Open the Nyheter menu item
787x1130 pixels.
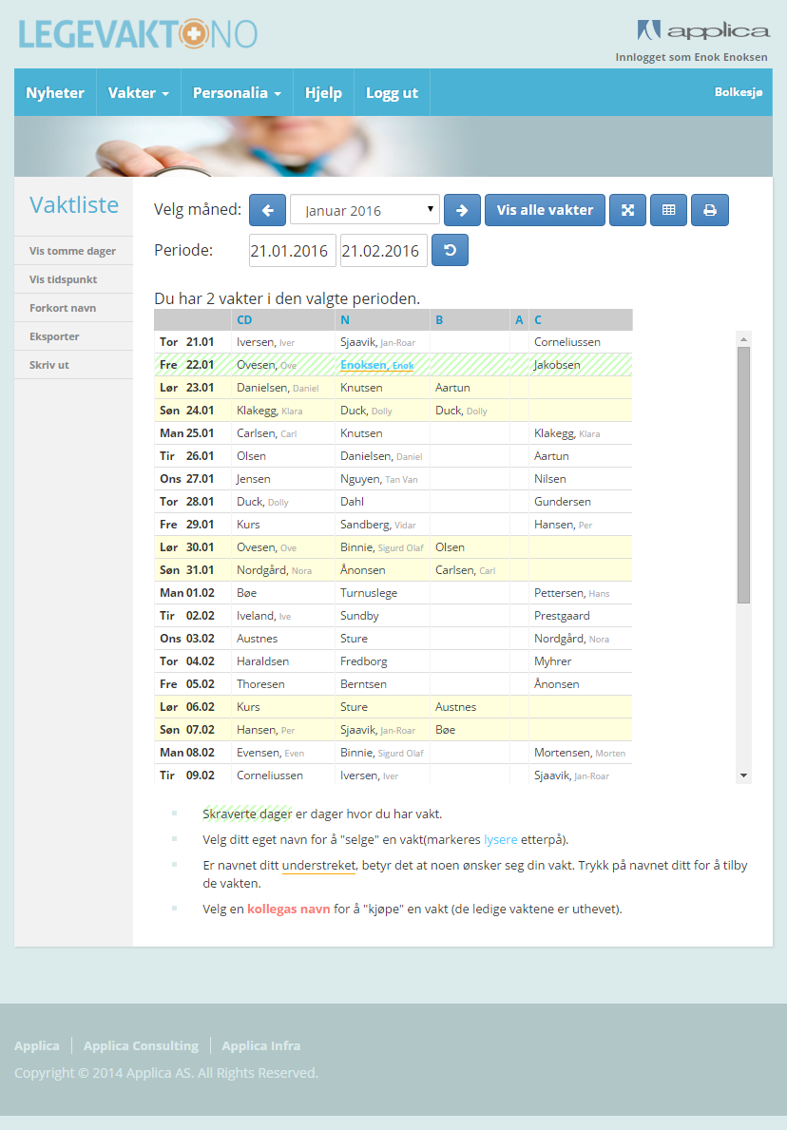[x=55, y=93]
